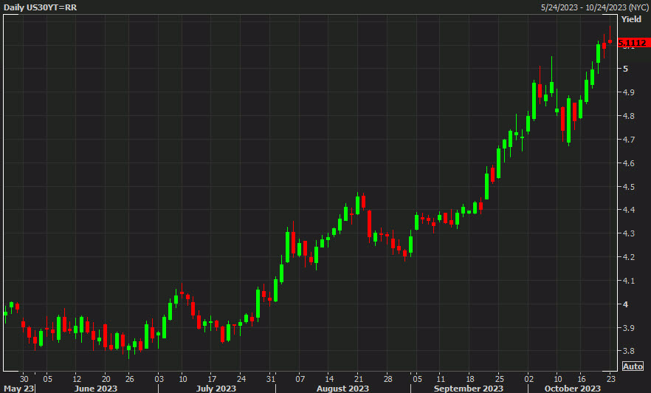Click the 5 yield axis label
Viewport: 651px width, 393px height.
(626, 69)
